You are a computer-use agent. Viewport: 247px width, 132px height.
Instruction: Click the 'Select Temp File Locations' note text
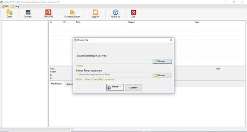click(x=99, y=80)
